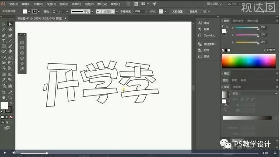Select the Line Segment tool
The height and width of the screenshot is (157, 280).
10,41
